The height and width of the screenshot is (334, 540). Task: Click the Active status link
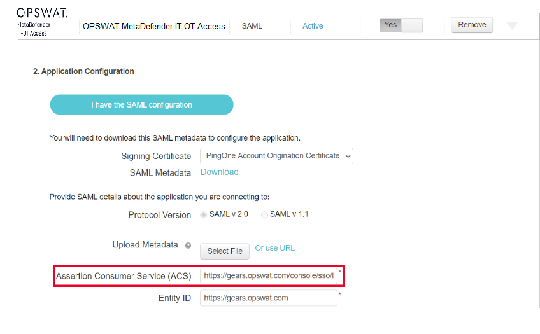click(x=313, y=26)
